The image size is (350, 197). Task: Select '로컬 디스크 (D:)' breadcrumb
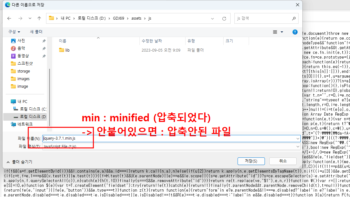pyautogui.click(x=92, y=18)
